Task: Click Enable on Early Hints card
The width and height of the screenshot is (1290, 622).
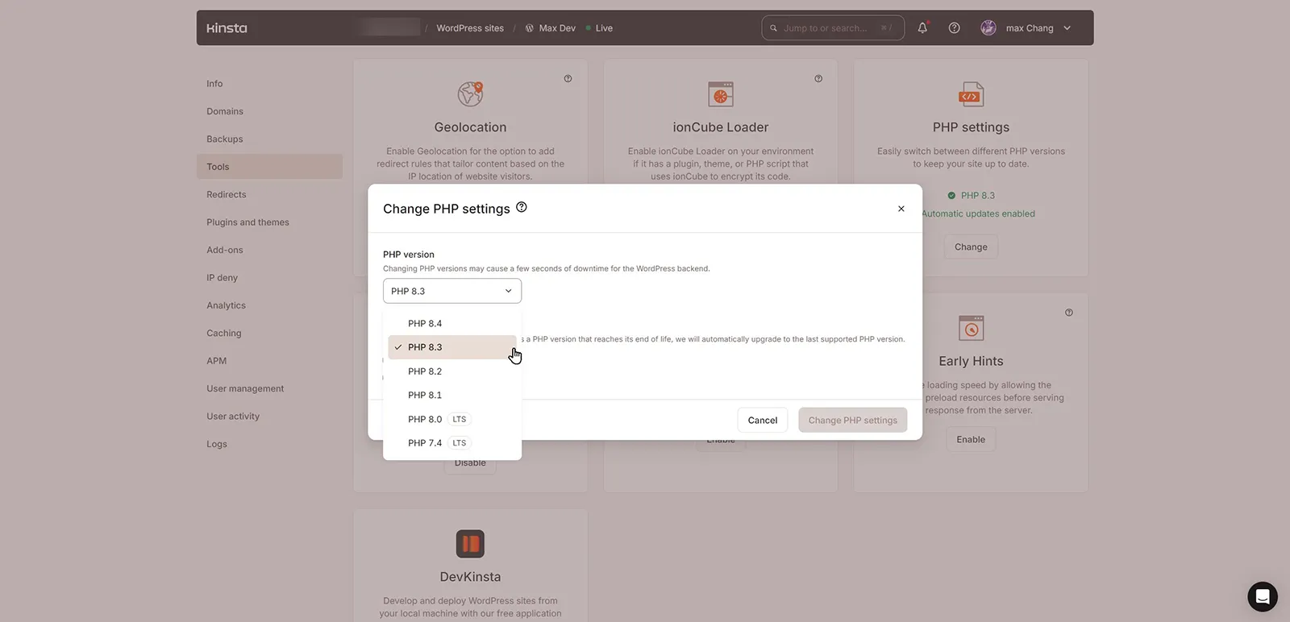Action: click(x=971, y=440)
